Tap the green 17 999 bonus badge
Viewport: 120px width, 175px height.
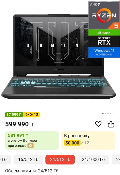[14, 115]
